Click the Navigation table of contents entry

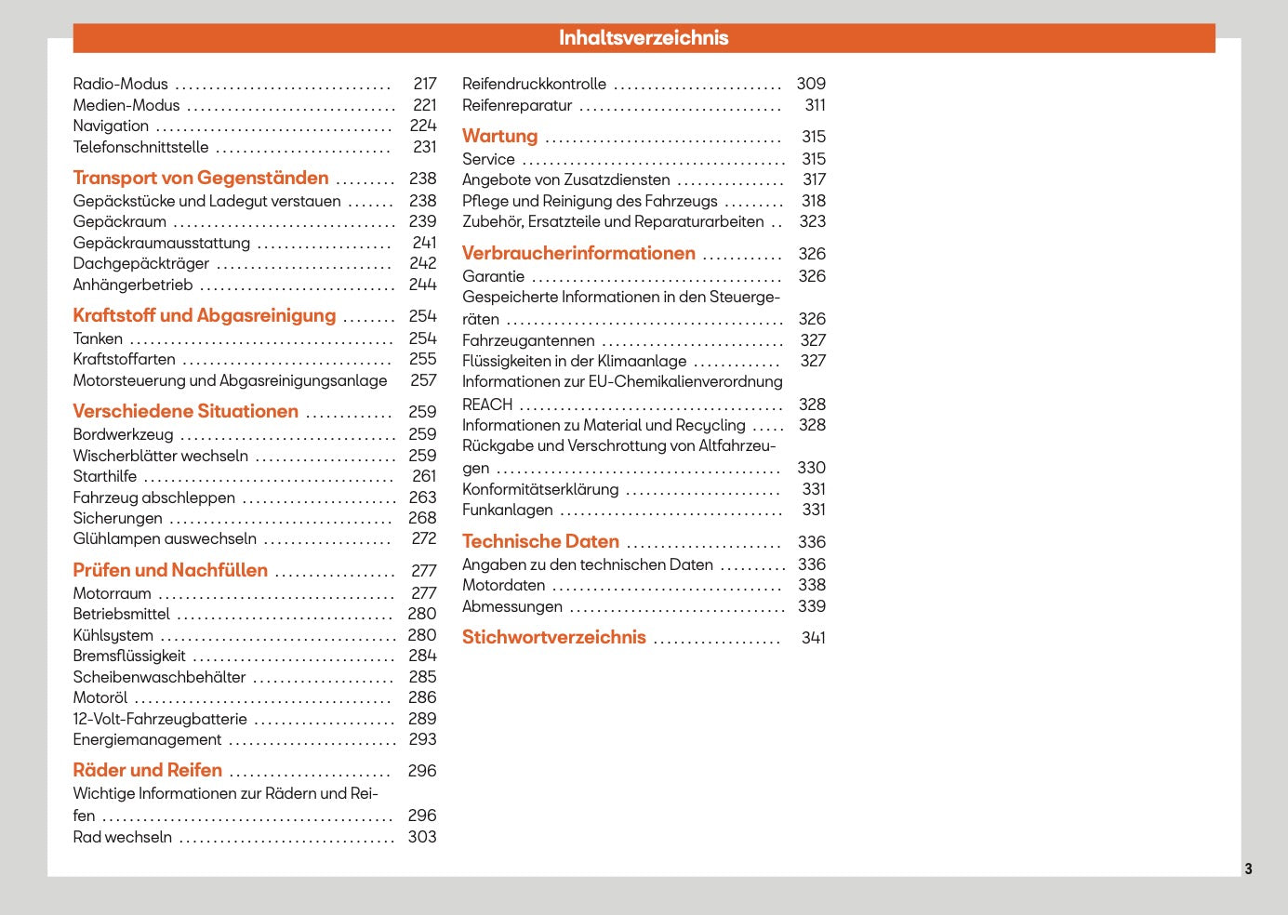click(111, 126)
